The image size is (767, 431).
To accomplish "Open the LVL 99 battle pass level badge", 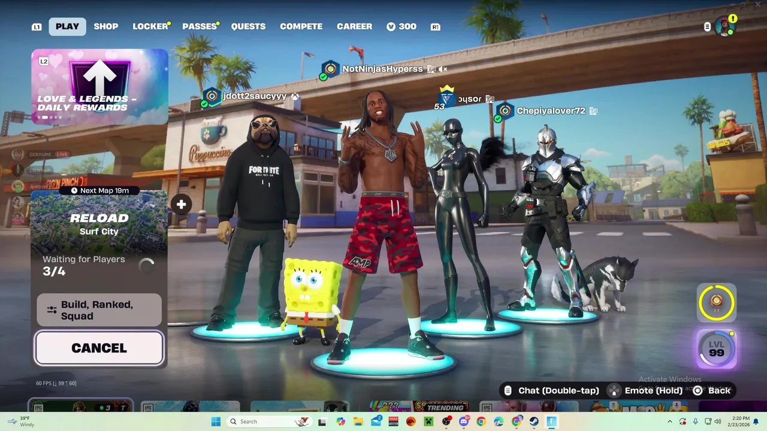I will click(717, 348).
